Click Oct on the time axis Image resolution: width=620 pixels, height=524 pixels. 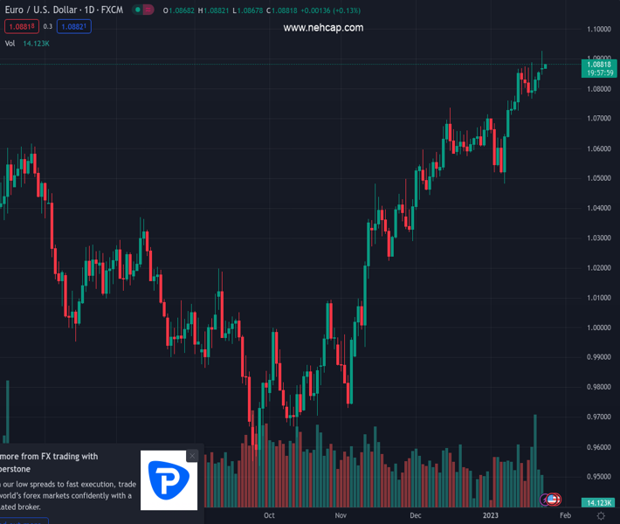269,516
